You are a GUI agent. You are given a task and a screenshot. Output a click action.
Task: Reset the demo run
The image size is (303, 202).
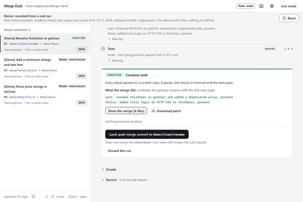(289, 18)
